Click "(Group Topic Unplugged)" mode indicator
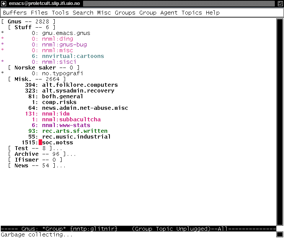This screenshot has height=238, width=284. point(171,229)
